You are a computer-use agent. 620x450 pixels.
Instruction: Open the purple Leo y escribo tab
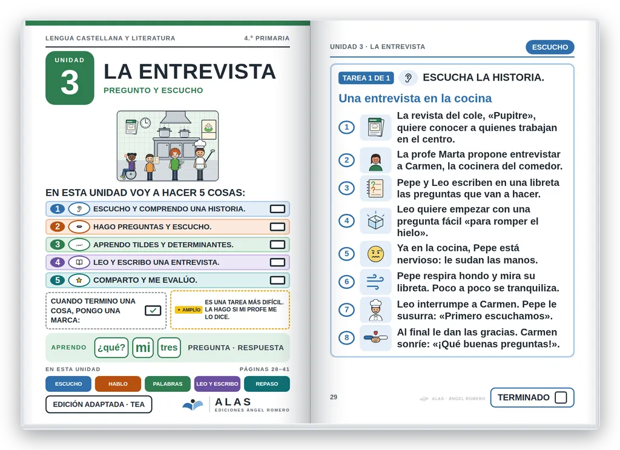coord(217,383)
